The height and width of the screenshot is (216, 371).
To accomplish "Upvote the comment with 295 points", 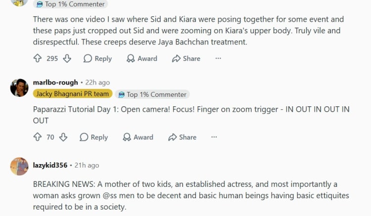I will coord(37,58).
